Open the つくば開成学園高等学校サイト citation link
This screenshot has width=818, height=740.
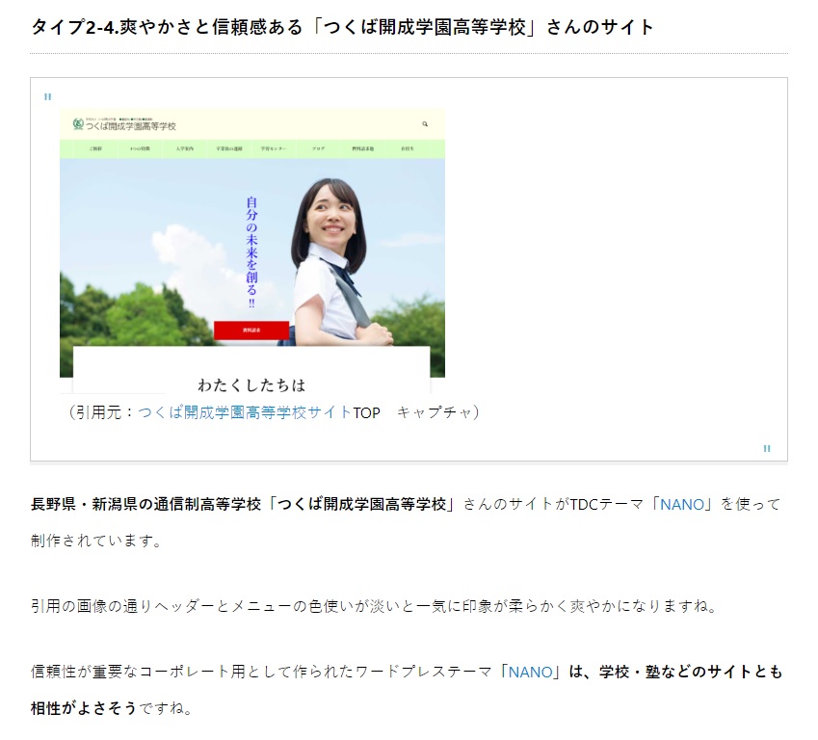tap(245, 412)
